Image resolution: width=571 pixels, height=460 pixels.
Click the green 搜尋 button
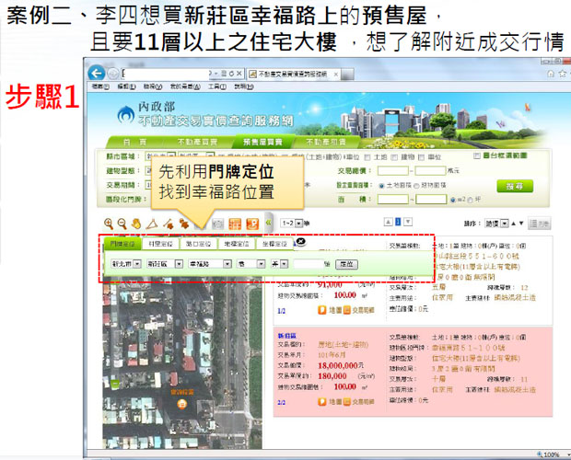click(515, 186)
